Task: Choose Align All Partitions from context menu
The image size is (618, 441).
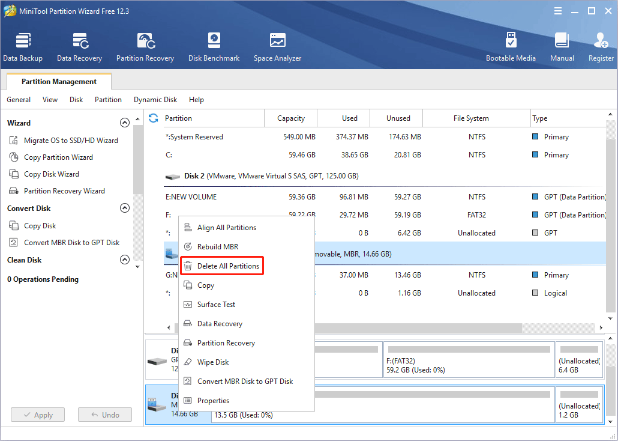Action: click(247, 228)
